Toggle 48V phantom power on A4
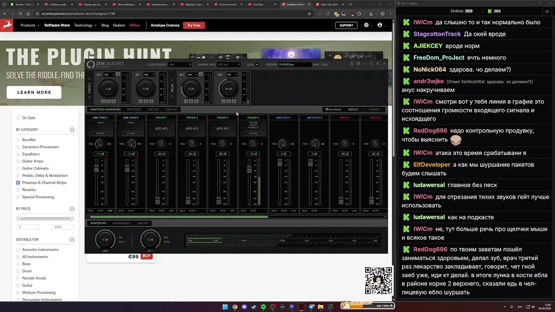Viewport: 555px width, 312px height. 223,101
